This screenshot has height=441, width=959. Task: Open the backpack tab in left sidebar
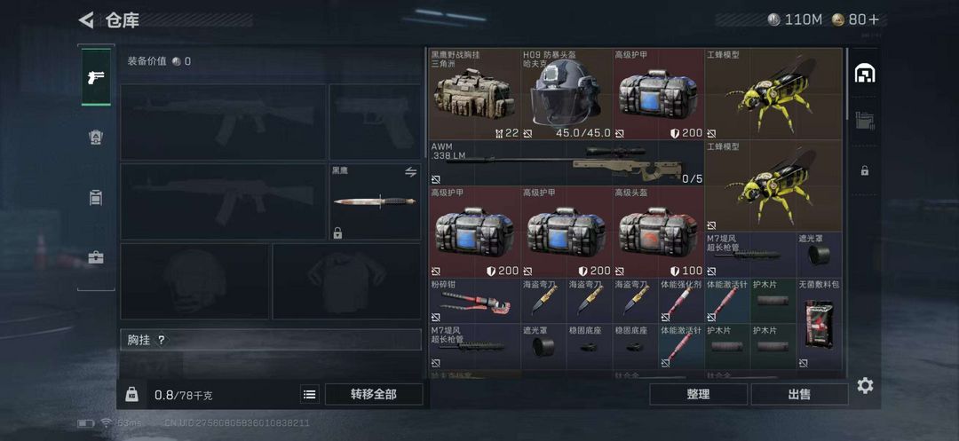pyautogui.click(x=96, y=197)
